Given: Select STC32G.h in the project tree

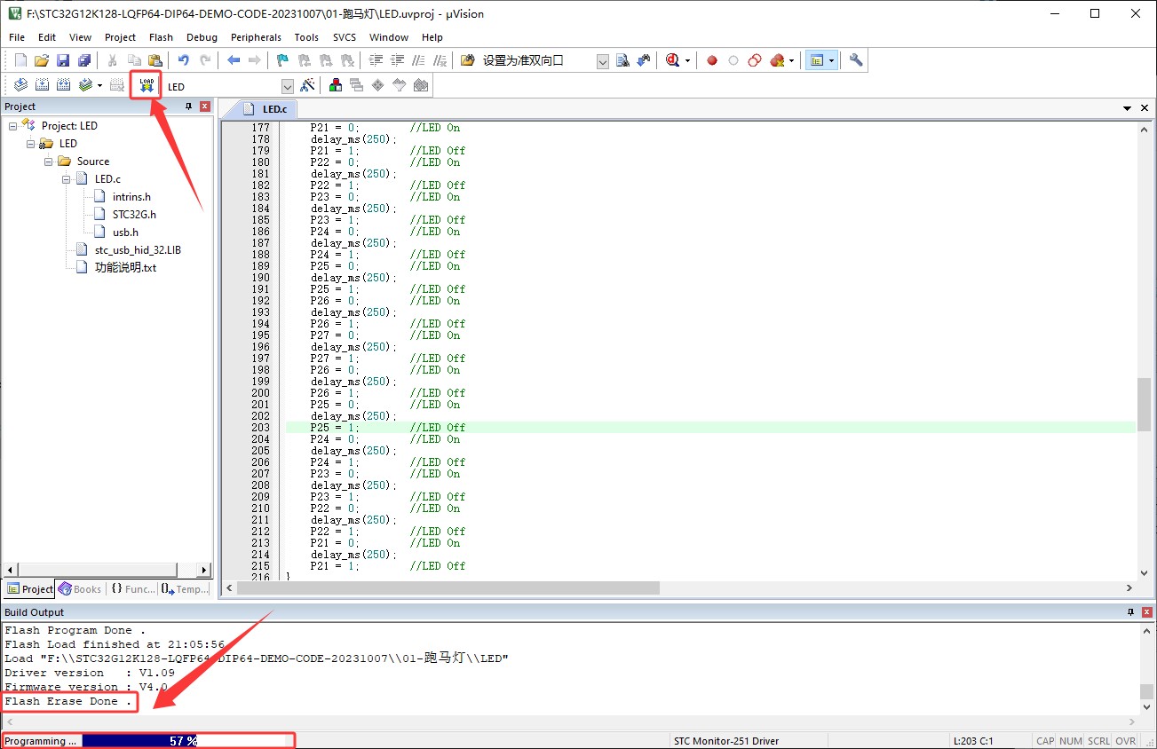Looking at the screenshot, I should (134, 215).
